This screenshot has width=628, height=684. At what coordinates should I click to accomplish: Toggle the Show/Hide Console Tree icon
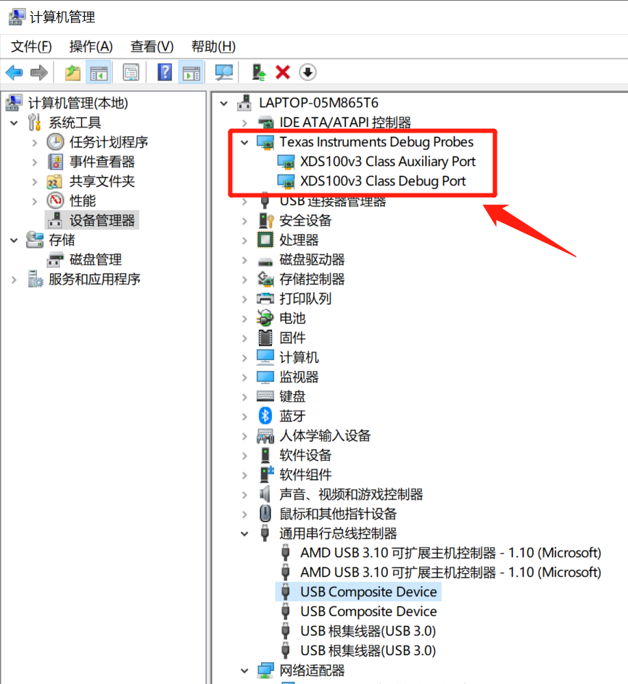[99, 72]
